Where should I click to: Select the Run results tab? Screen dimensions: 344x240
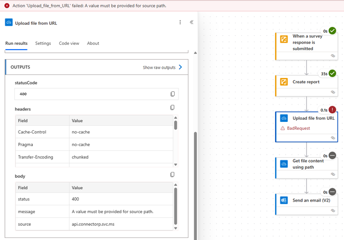click(16, 43)
